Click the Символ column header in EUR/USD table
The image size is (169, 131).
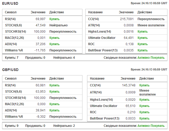(x=11, y=12)
